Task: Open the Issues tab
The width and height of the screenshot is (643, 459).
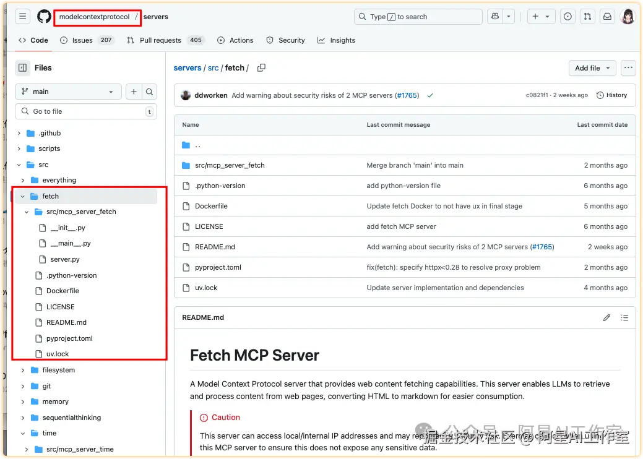Action: (87, 40)
